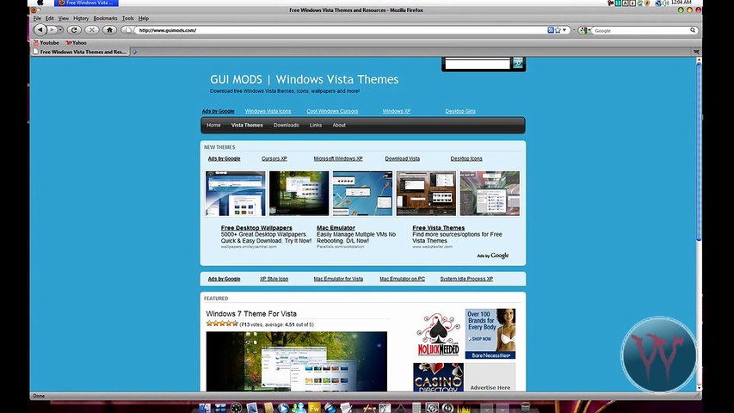The image size is (734, 413).
Task: Open a new tab with the tab-bar button
Action: point(134,52)
